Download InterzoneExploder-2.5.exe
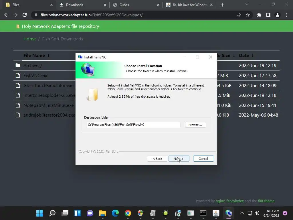Viewport: 293px width, 220px height. 49,95
